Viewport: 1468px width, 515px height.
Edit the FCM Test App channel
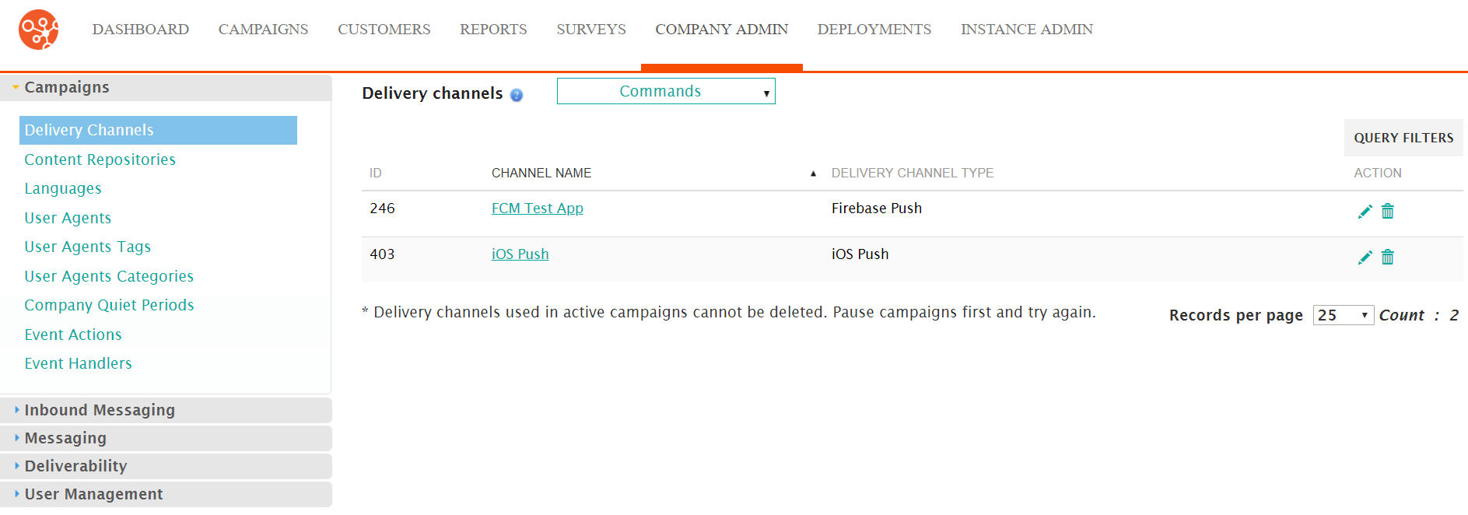coord(1365,212)
